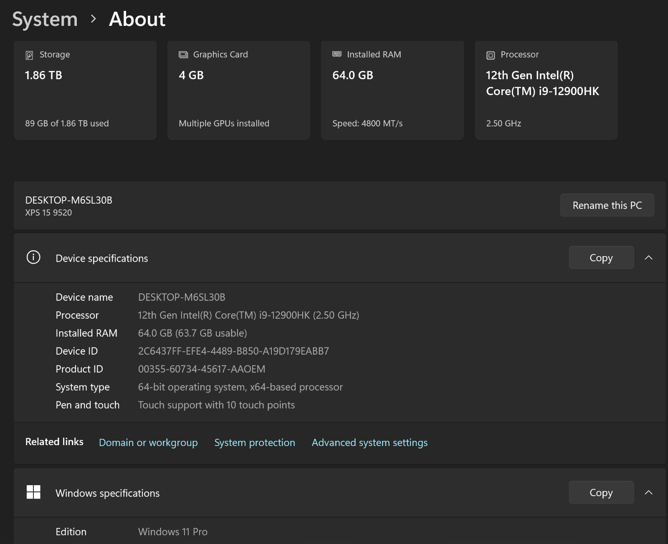Click the Speed: 4800 MT/s text

(367, 123)
